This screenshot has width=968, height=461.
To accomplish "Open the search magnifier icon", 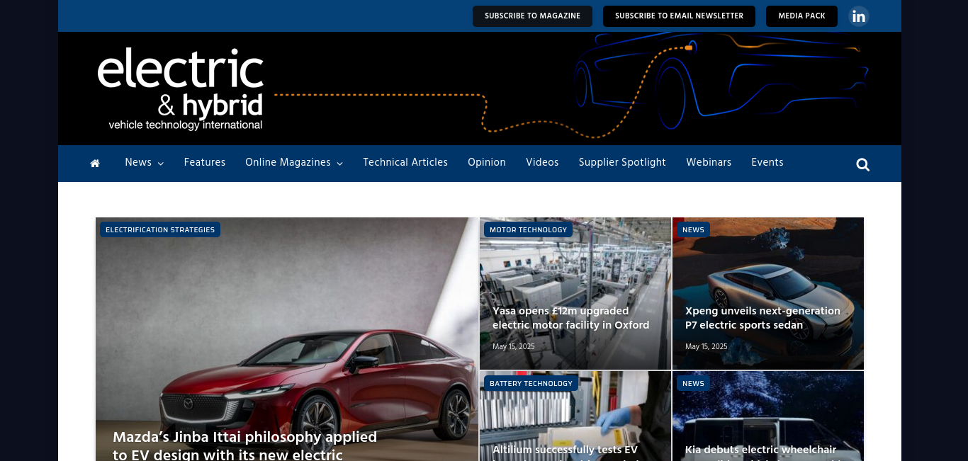I will click(x=862, y=164).
